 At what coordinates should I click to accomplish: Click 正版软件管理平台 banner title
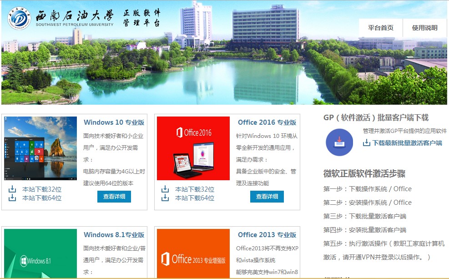click(142, 18)
